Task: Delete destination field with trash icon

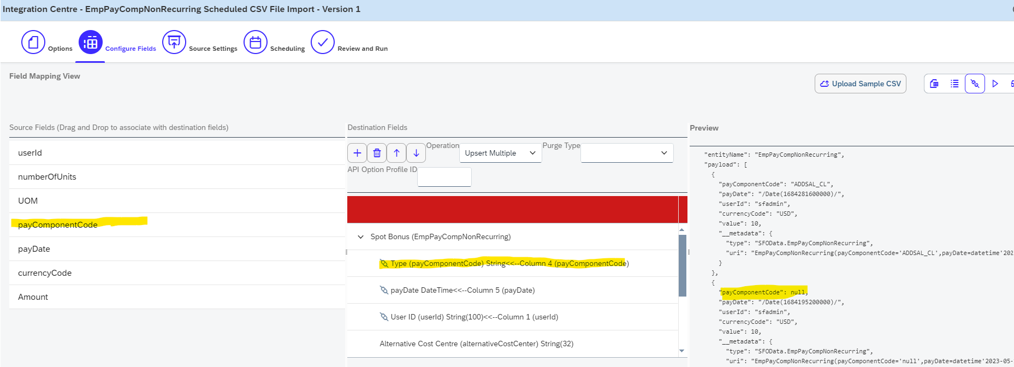Action: [x=377, y=153]
